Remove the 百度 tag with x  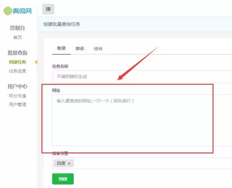click(69, 163)
